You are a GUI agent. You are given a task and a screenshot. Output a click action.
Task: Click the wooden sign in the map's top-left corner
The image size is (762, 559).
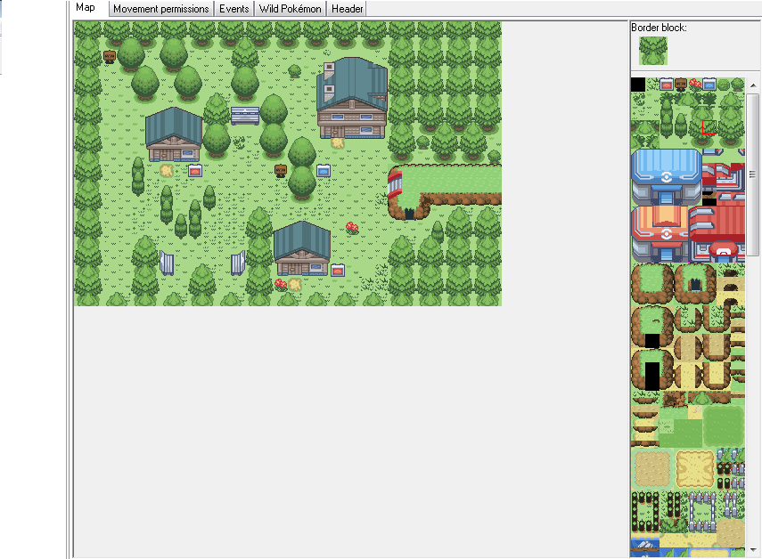pos(110,57)
